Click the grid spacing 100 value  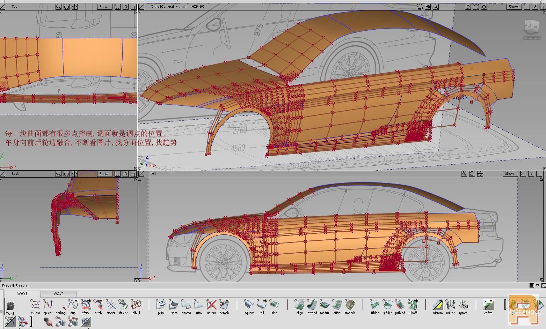(x=202, y=7)
